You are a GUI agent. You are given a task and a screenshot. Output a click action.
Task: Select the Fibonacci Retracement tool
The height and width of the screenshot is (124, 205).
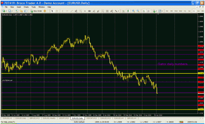pos(81,11)
